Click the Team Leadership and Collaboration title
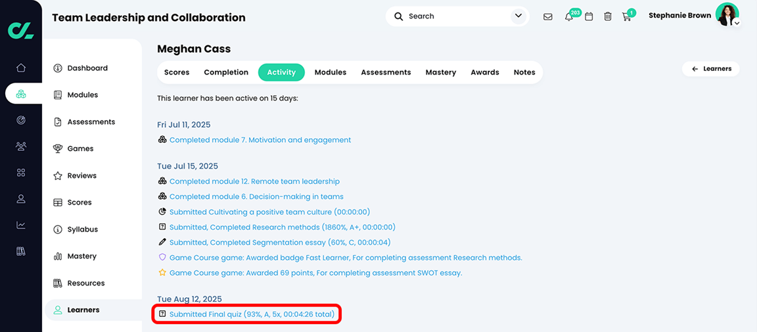757x332 pixels. coord(149,18)
